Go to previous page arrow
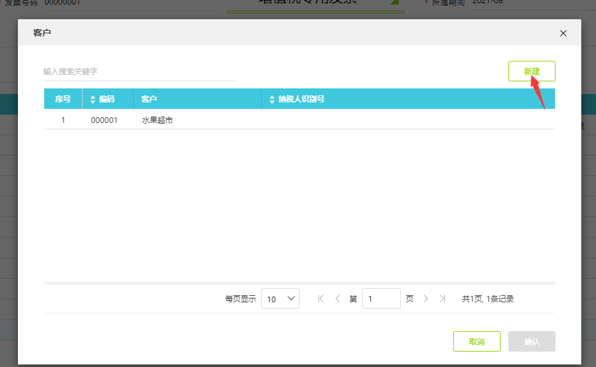This screenshot has height=367, width=596. click(x=337, y=298)
